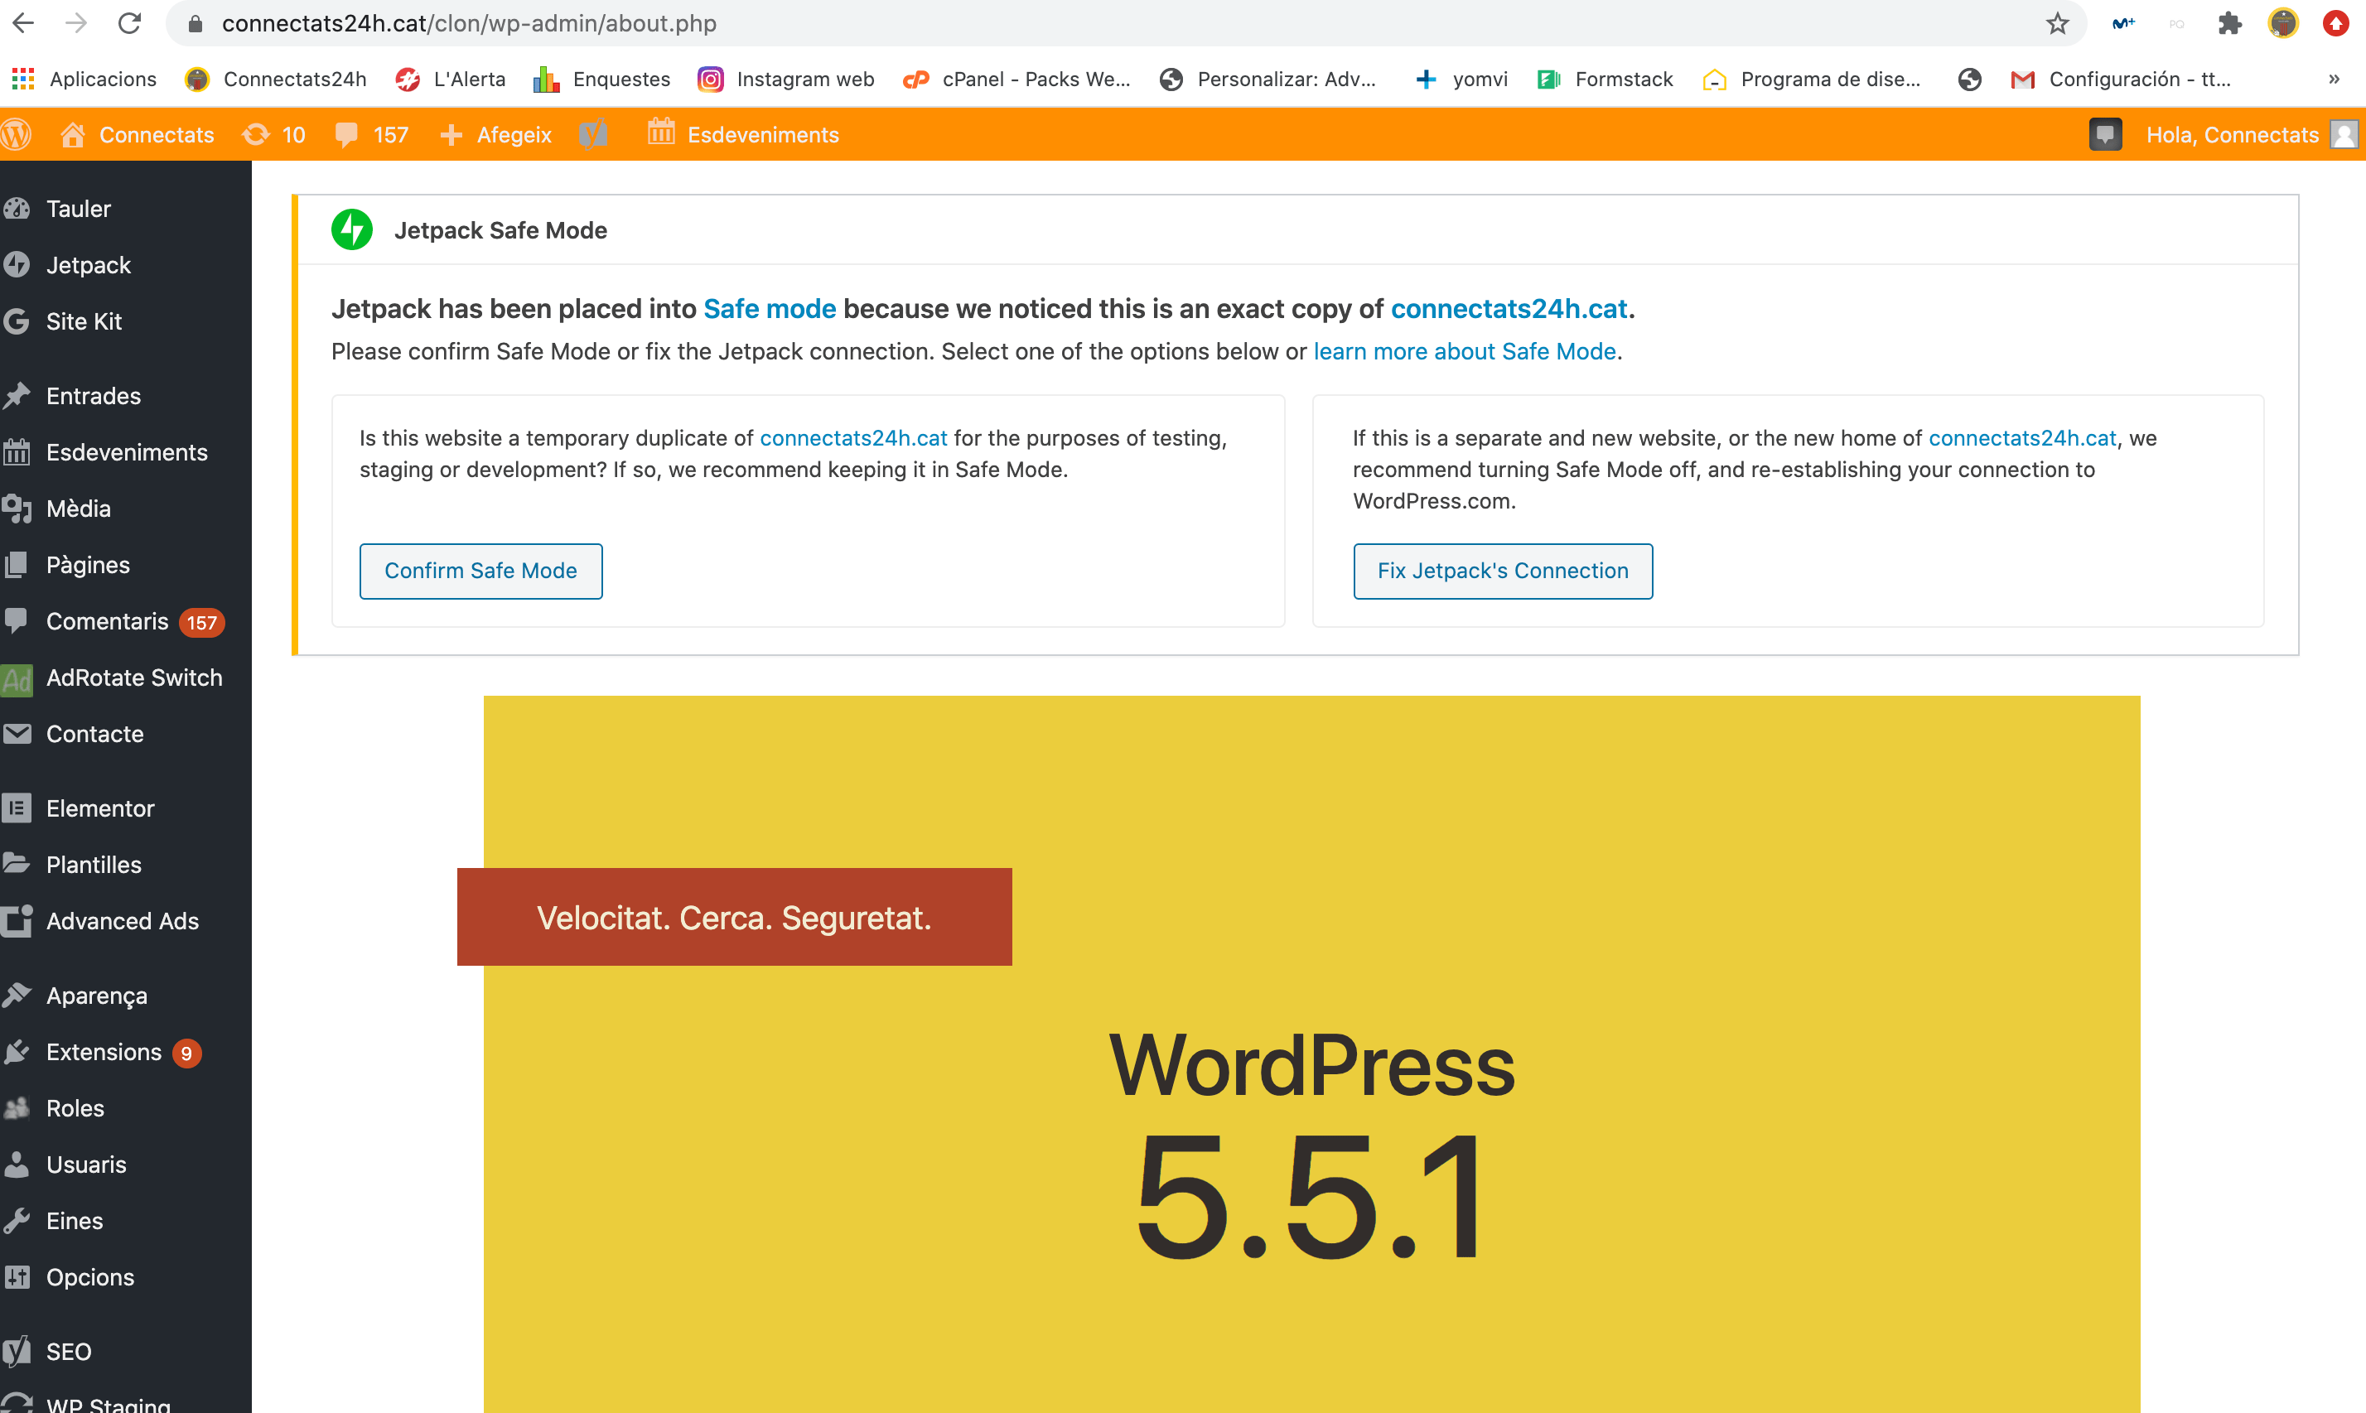Open the 157 comments admin bar item
Screen dimensions: 2366x1413
372,134
